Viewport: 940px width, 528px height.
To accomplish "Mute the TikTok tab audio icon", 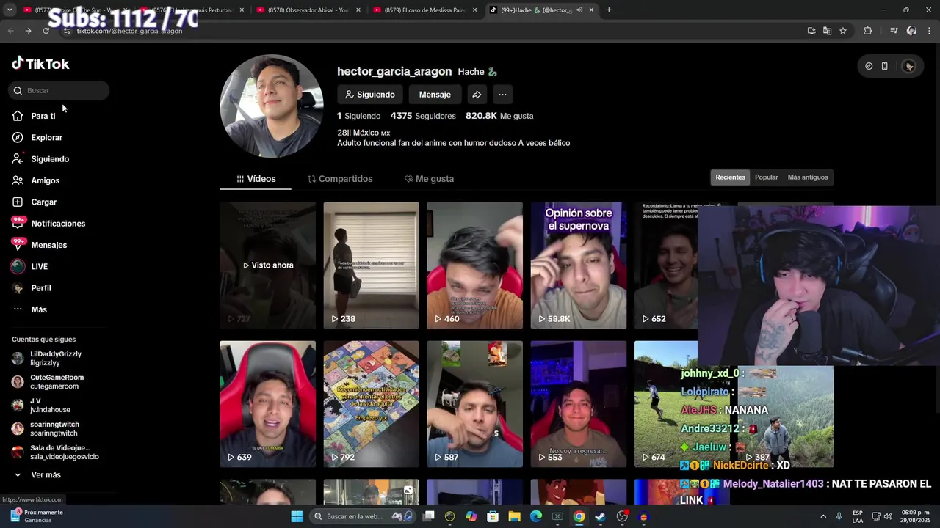I will pos(579,10).
